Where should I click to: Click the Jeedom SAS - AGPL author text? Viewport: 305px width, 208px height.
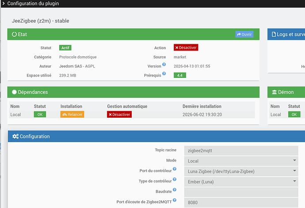coord(77,66)
